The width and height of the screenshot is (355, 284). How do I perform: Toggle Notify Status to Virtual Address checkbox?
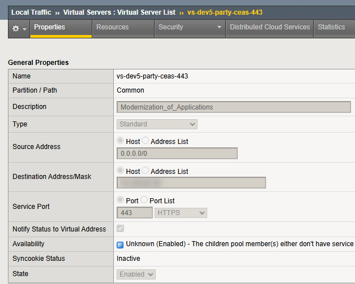[x=121, y=229]
